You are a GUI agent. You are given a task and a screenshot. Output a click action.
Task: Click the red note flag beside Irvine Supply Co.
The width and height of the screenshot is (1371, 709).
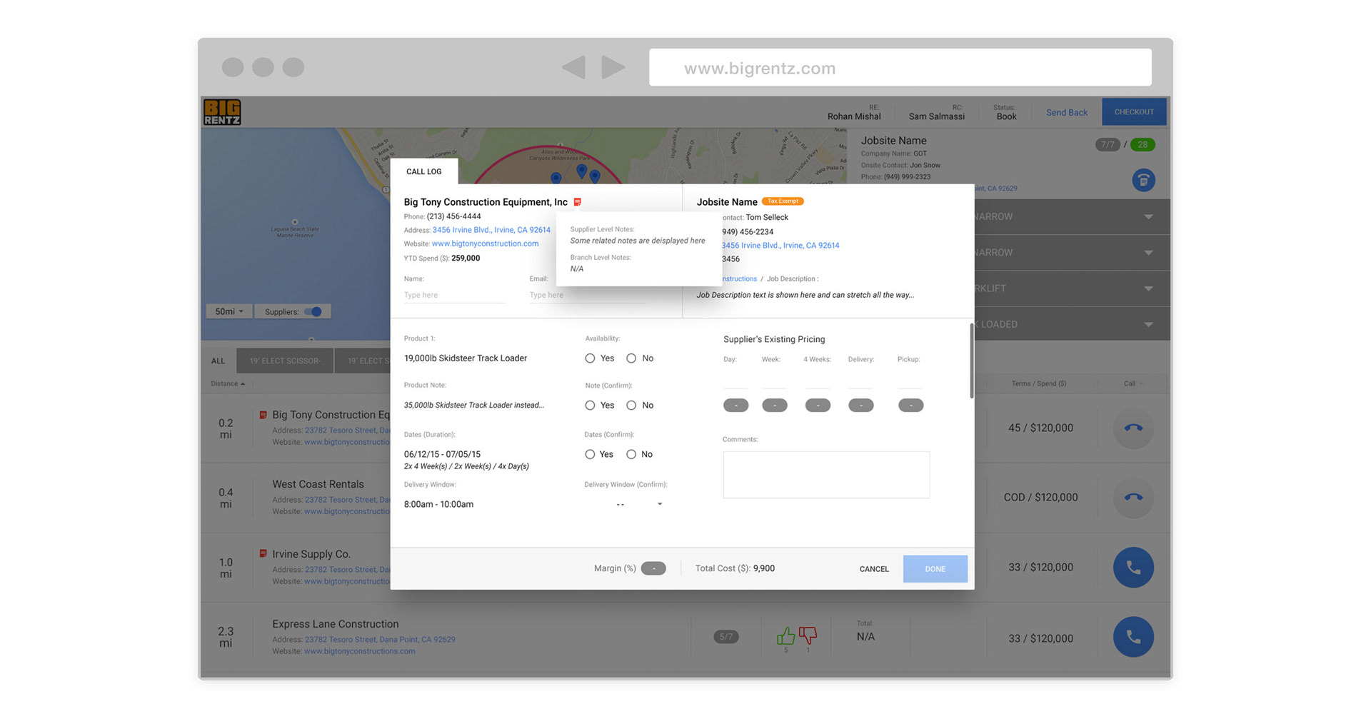pos(263,553)
